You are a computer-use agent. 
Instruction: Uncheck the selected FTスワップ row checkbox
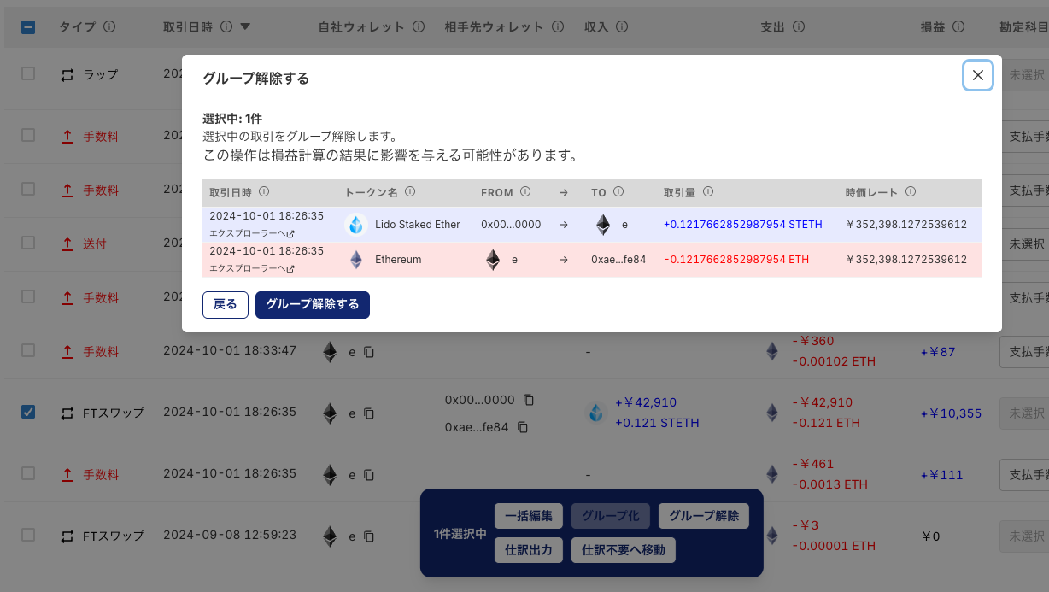coord(28,413)
